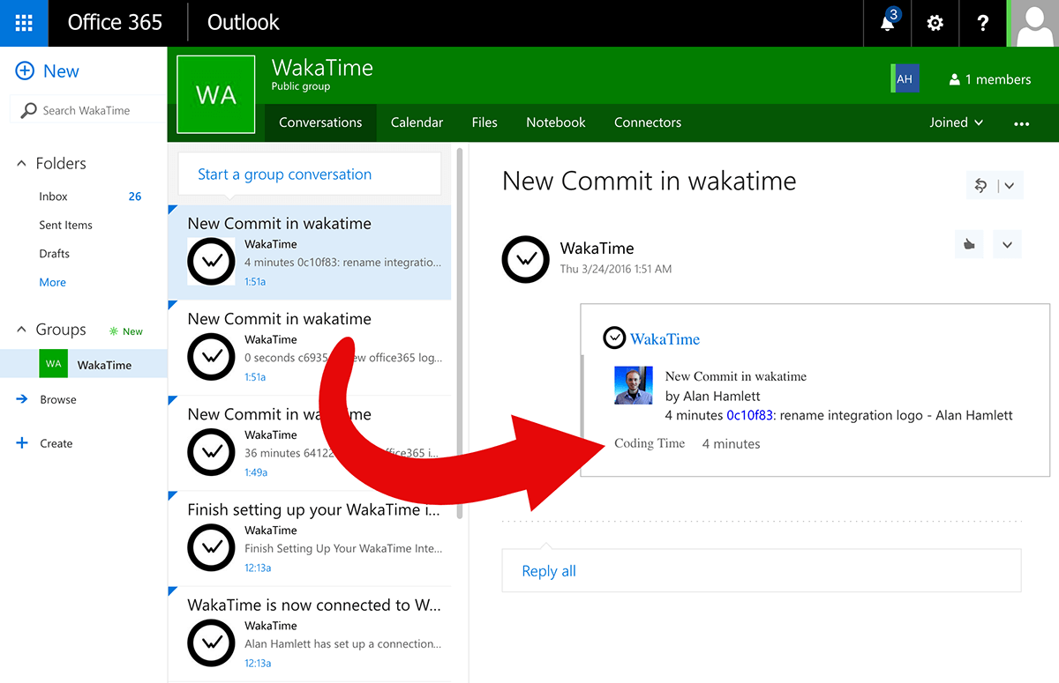This screenshot has width=1059, height=683.
Task: Click the 1 members person icon
Action: coord(954,79)
